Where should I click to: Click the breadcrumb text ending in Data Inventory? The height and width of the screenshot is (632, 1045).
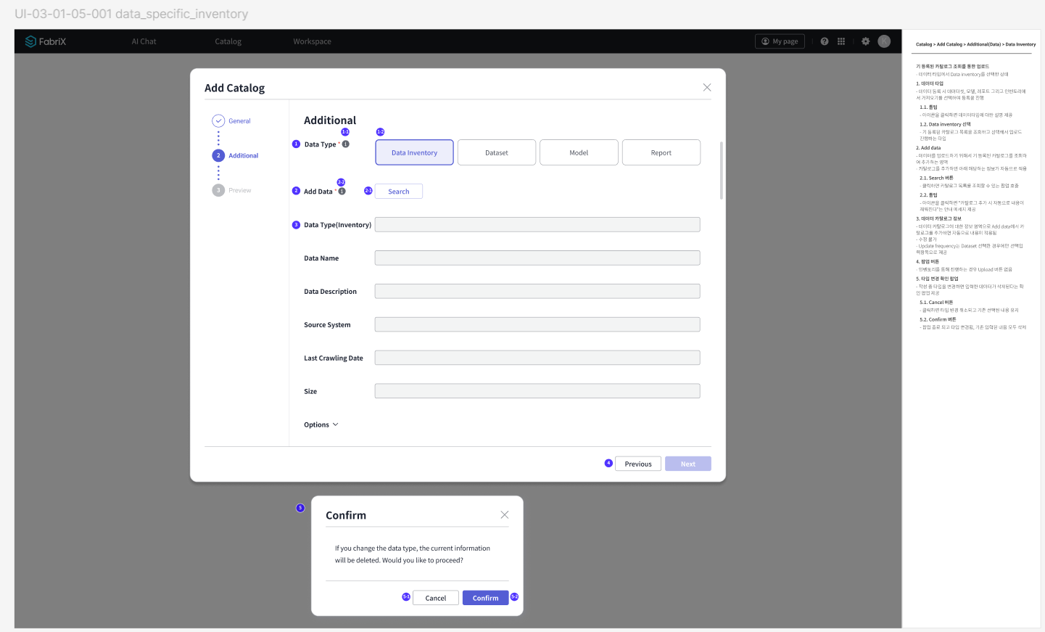[x=976, y=44]
